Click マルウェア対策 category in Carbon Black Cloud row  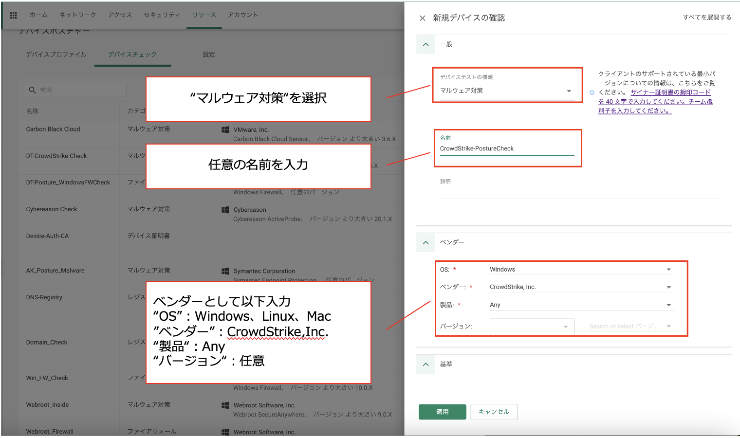[x=149, y=129]
